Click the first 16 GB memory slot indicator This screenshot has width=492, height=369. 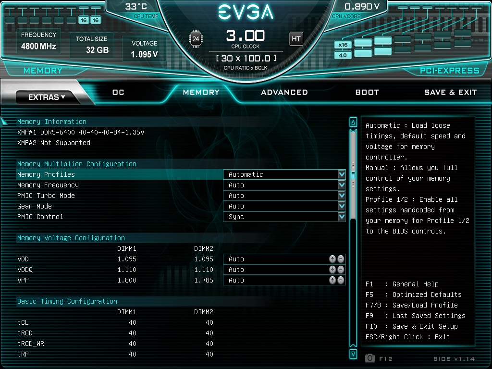pyautogui.click(x=84, y=20)
